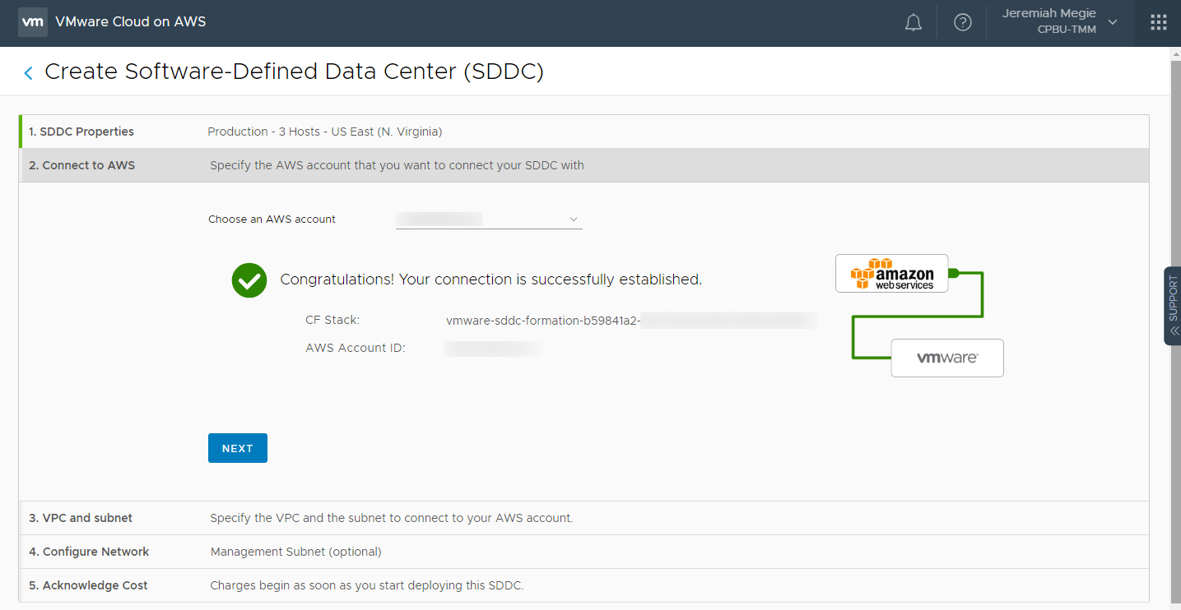Click the green success checkmark icon
The height and width of the screenshot is (610, 1181).
249,280
